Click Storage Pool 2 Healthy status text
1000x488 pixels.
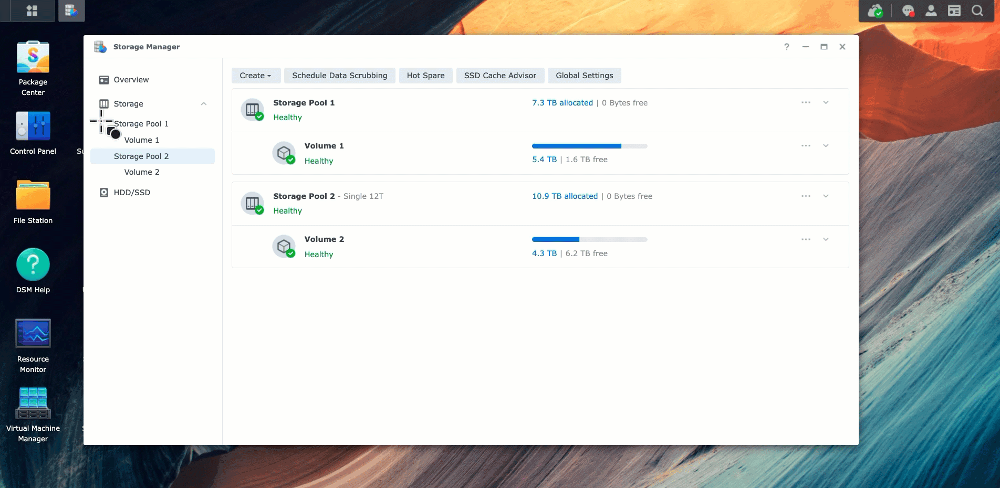[x=288, y=211]
